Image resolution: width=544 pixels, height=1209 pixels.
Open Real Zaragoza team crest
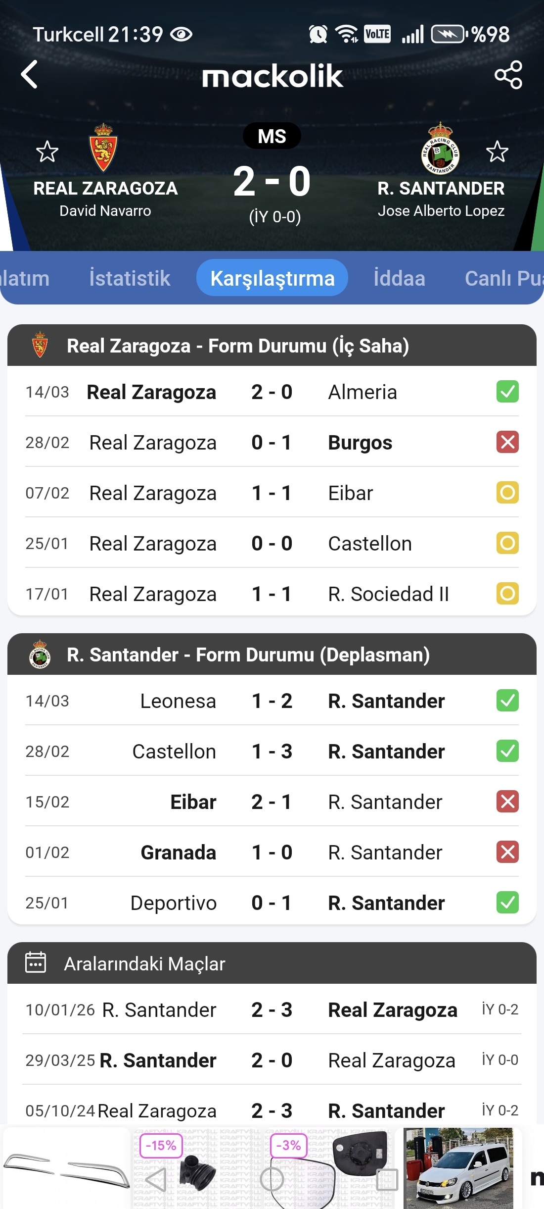(x=103, y=148)
